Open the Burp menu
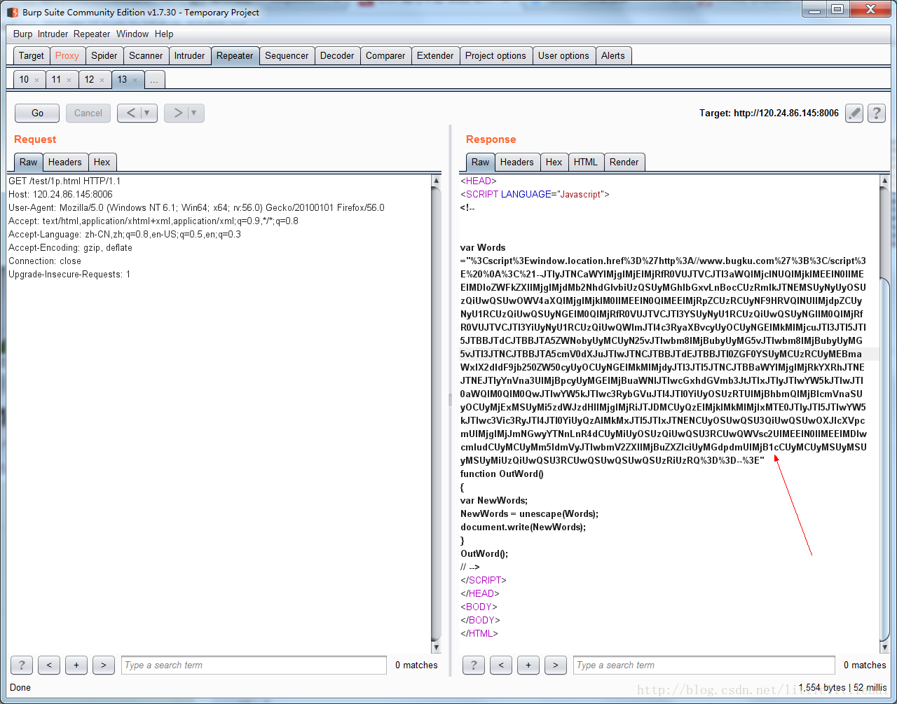The image size is (897, 704). click(x=22, y=34)
